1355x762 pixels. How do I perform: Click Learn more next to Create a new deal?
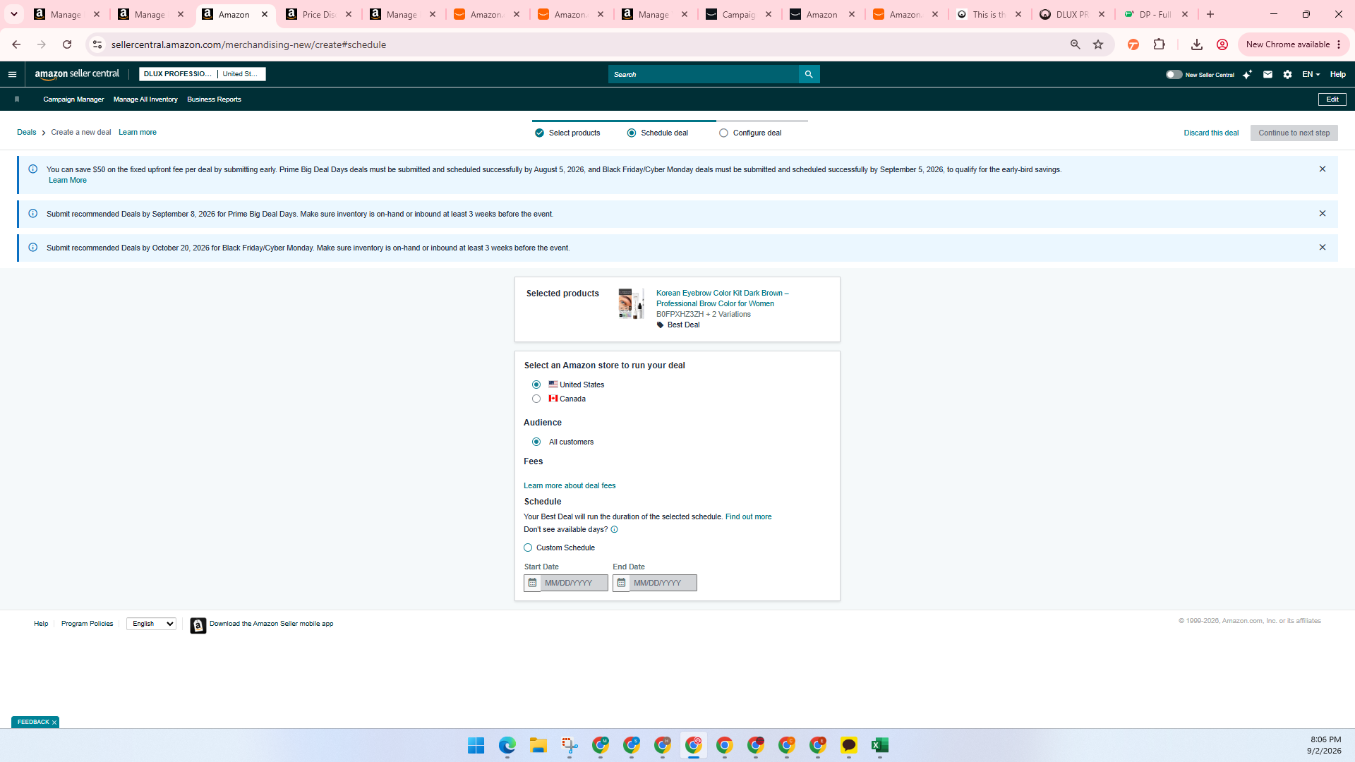pyautogui.click(x=138, y=133)
